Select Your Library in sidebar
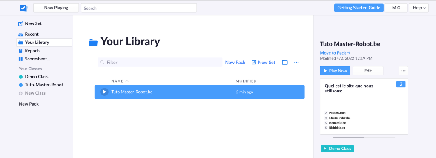Image resolution: width=436 pixels, height=158 pixels. [x=44, y=43]
